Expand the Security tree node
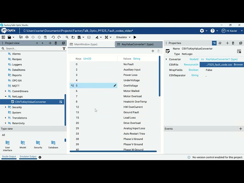Image resolution: width=244 pixels, height=183 pixels. pos(6,107)
